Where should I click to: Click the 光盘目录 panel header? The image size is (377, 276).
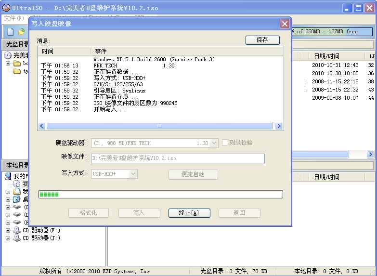coord(17,44)
